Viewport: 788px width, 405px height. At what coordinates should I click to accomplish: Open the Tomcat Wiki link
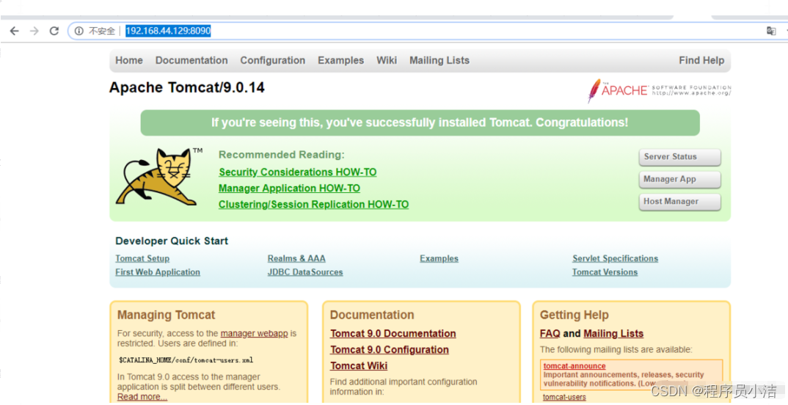point(359,366)
